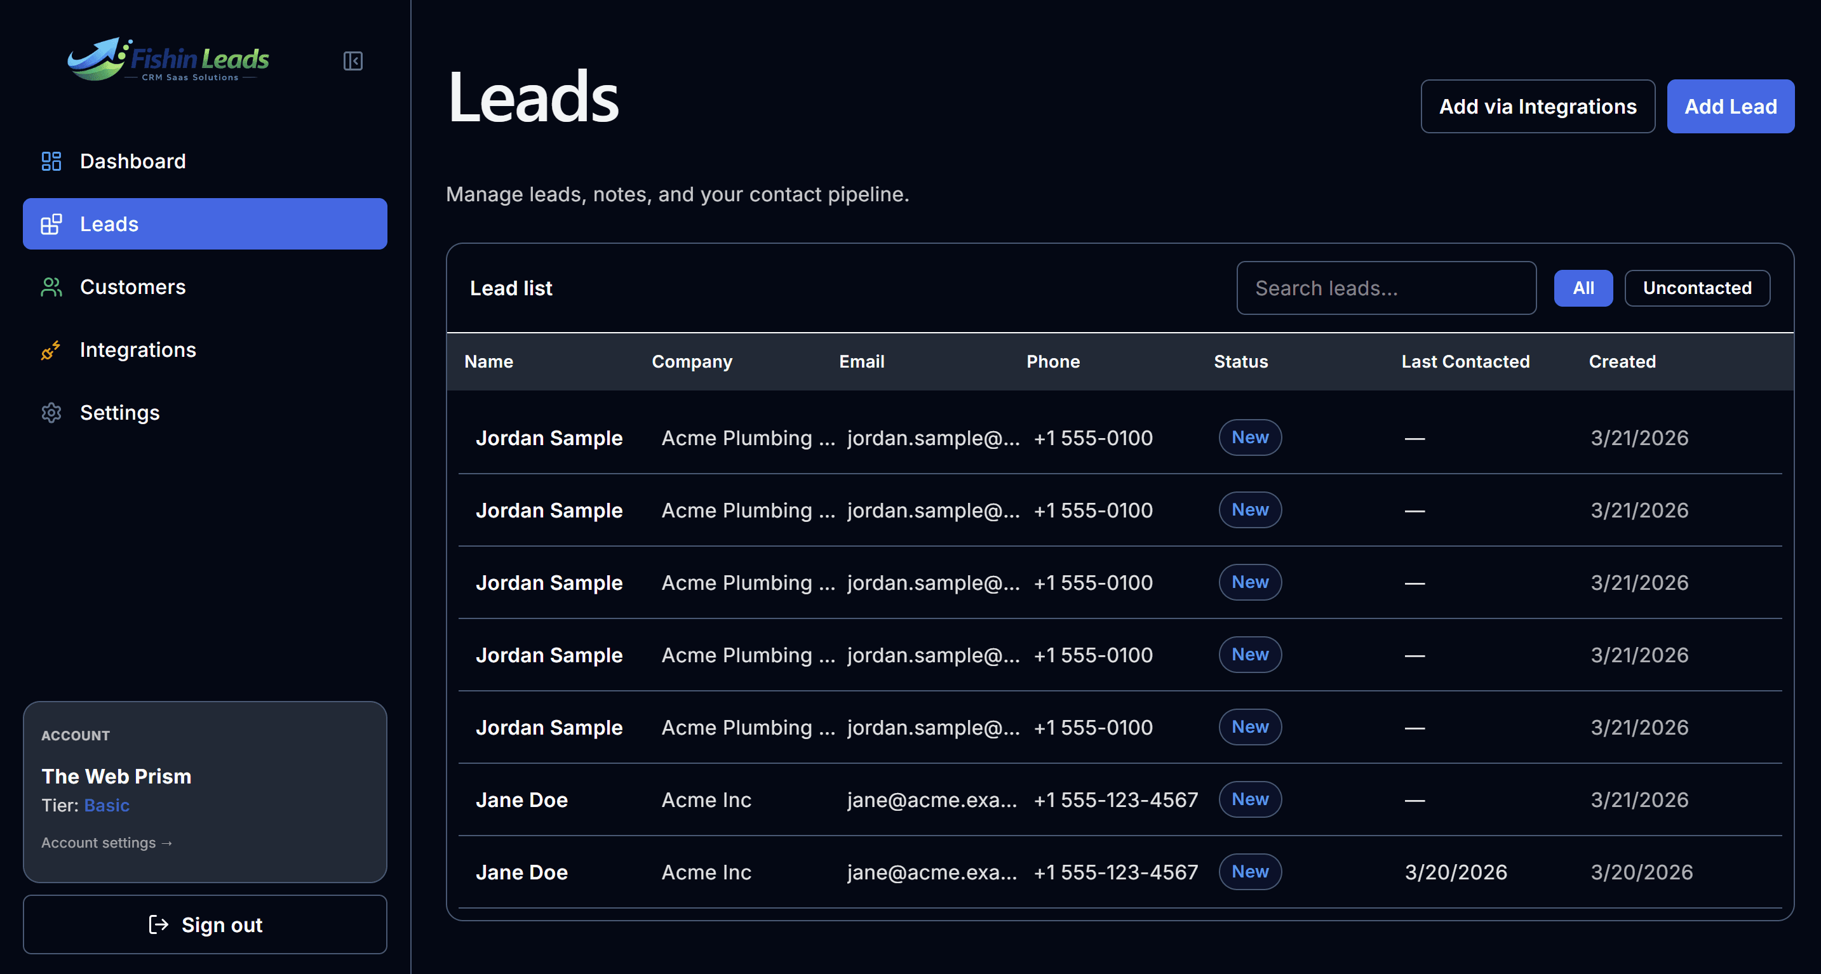1821x974 pixels.
Task: Click the Created column header
Action: tap(1622, 361)
